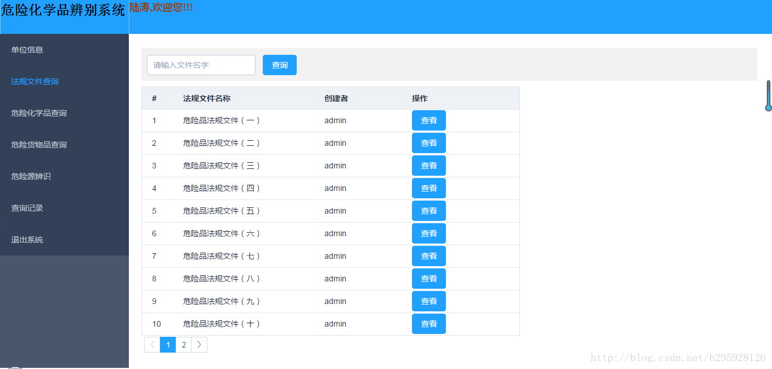
Task: View 危险品法规文件（九）via 查看
Action: click(x=429, y=301)
